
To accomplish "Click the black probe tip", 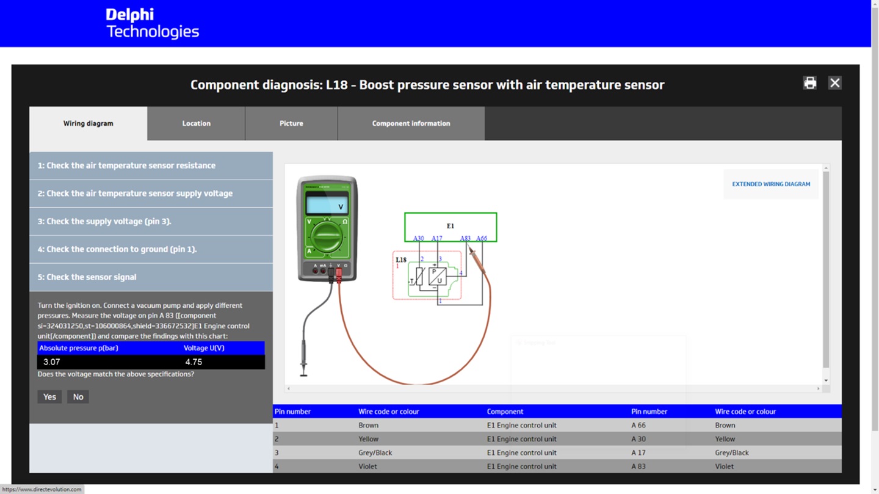I will (x=303, y=368).
